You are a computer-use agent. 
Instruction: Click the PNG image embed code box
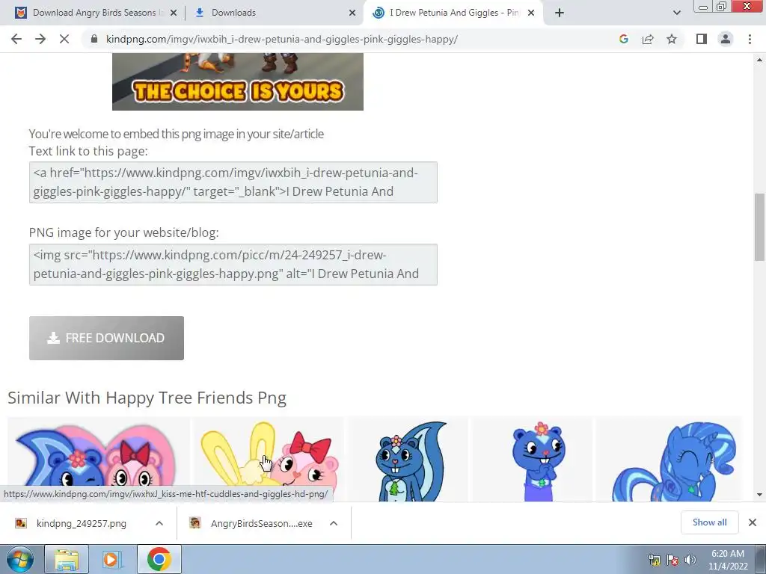click(233, 265)
